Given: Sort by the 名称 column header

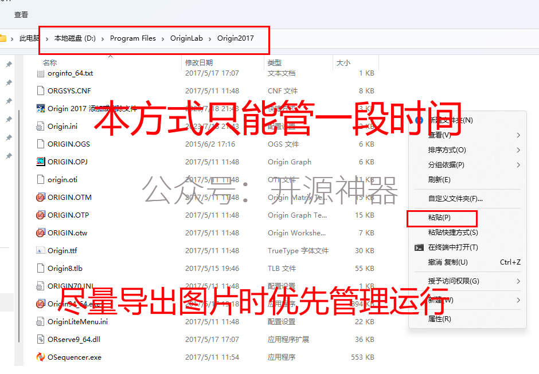Looking at the screenshot, I should coord(50,62).
